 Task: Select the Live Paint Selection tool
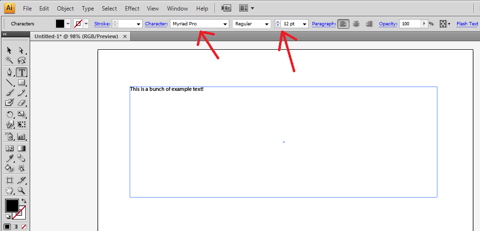22,168
